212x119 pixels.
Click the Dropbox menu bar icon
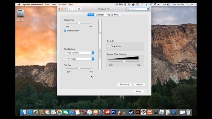point(129,4)
